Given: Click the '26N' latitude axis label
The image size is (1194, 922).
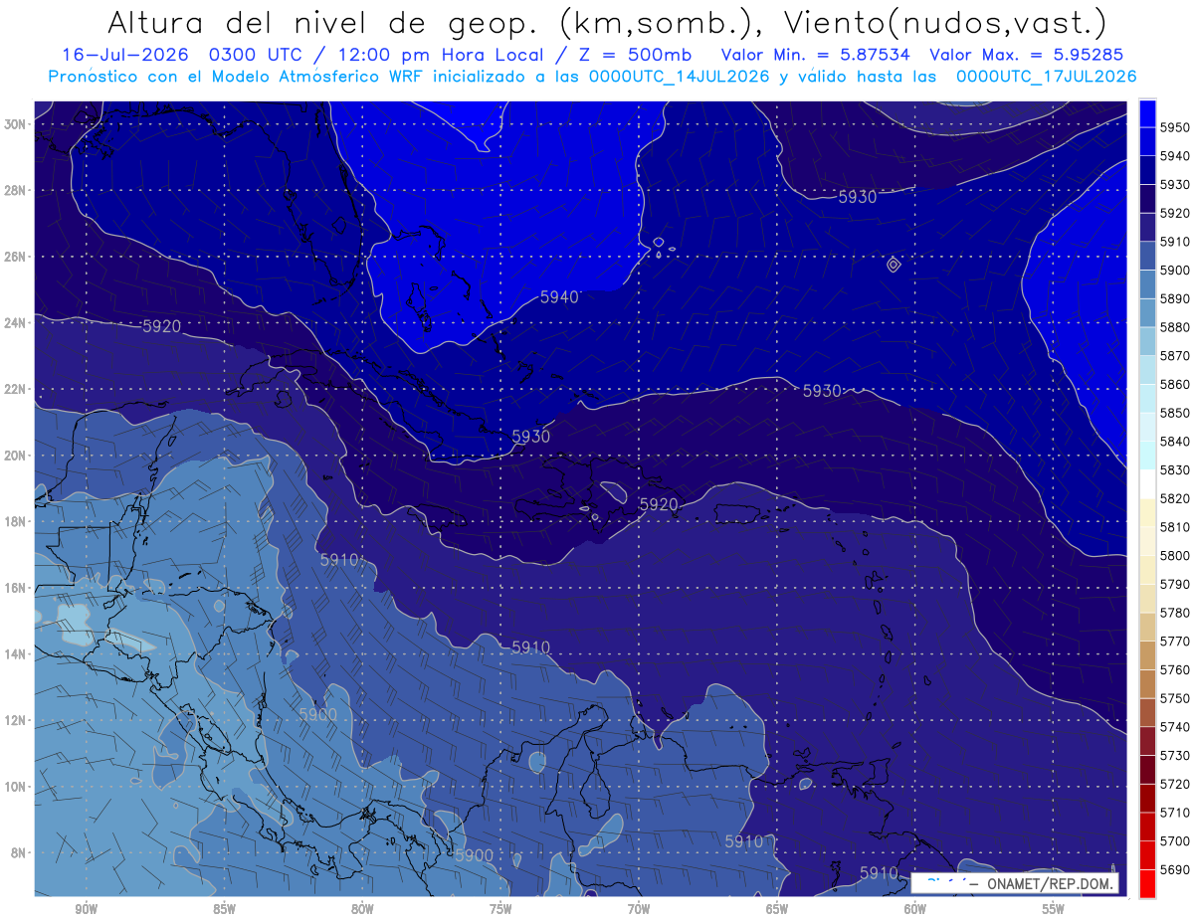Looking at the screenshot, I should coord(17,257).
